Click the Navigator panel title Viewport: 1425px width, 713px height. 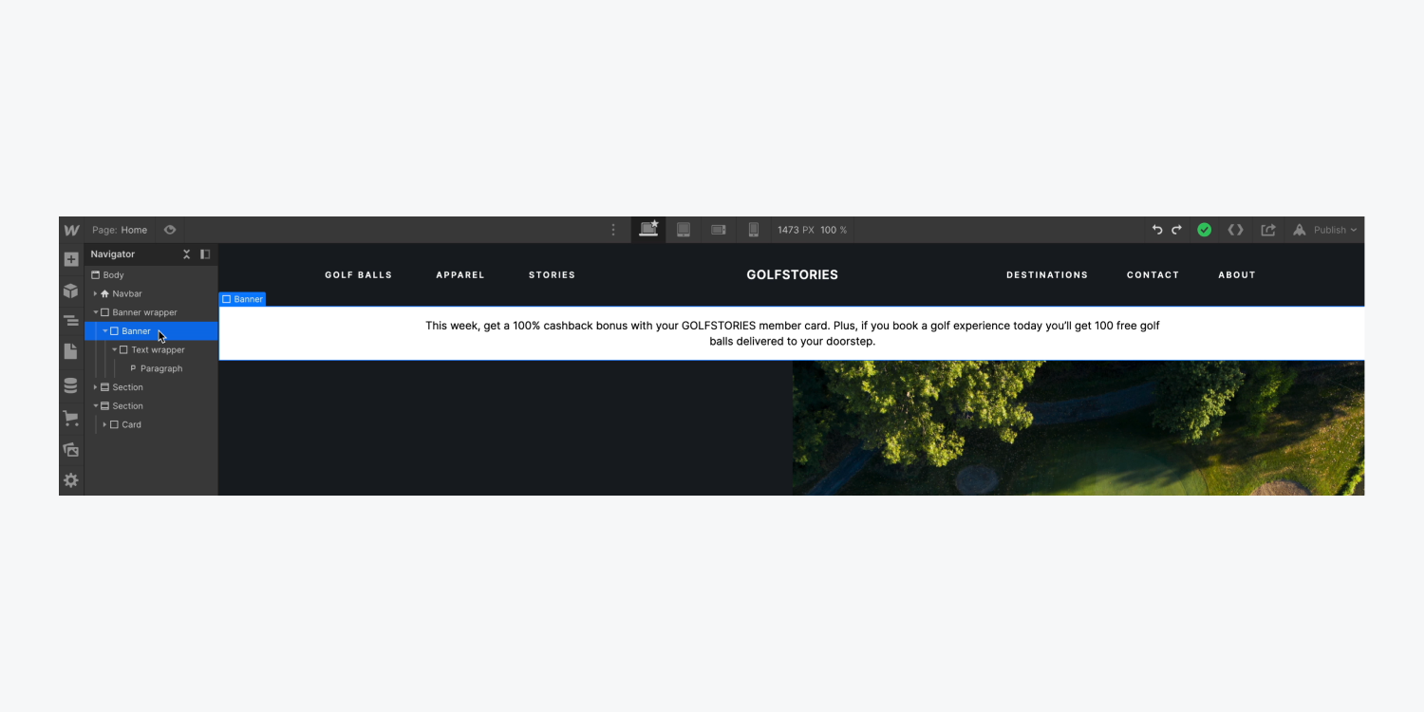(x=113, y=254)
